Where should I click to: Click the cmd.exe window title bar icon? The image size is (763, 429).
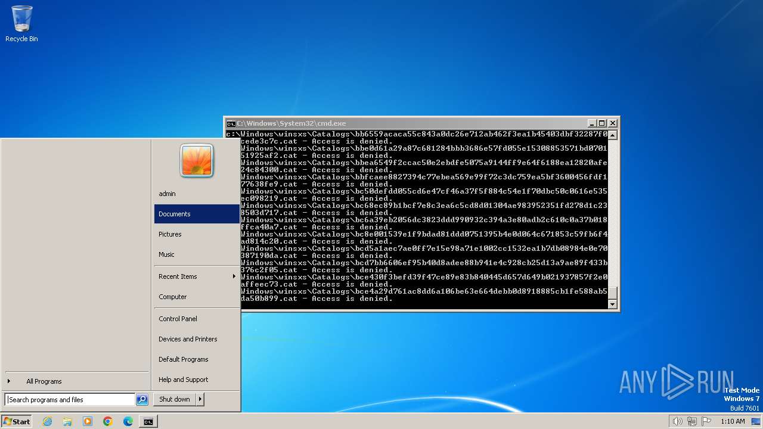(x=231, y=123)
